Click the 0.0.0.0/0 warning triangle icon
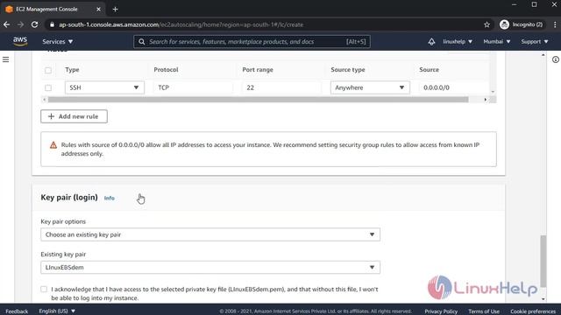 point(53,145)
